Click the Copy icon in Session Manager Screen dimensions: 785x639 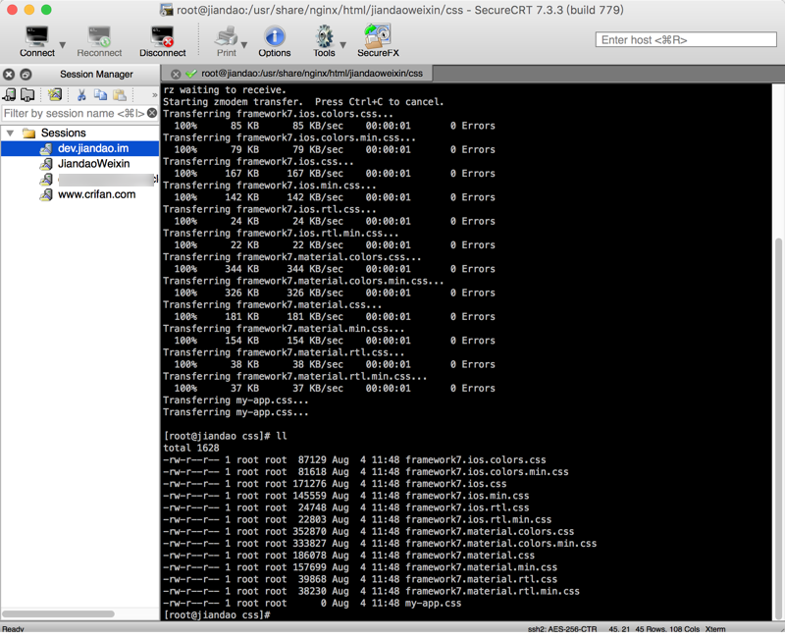(x=101, y=94)
